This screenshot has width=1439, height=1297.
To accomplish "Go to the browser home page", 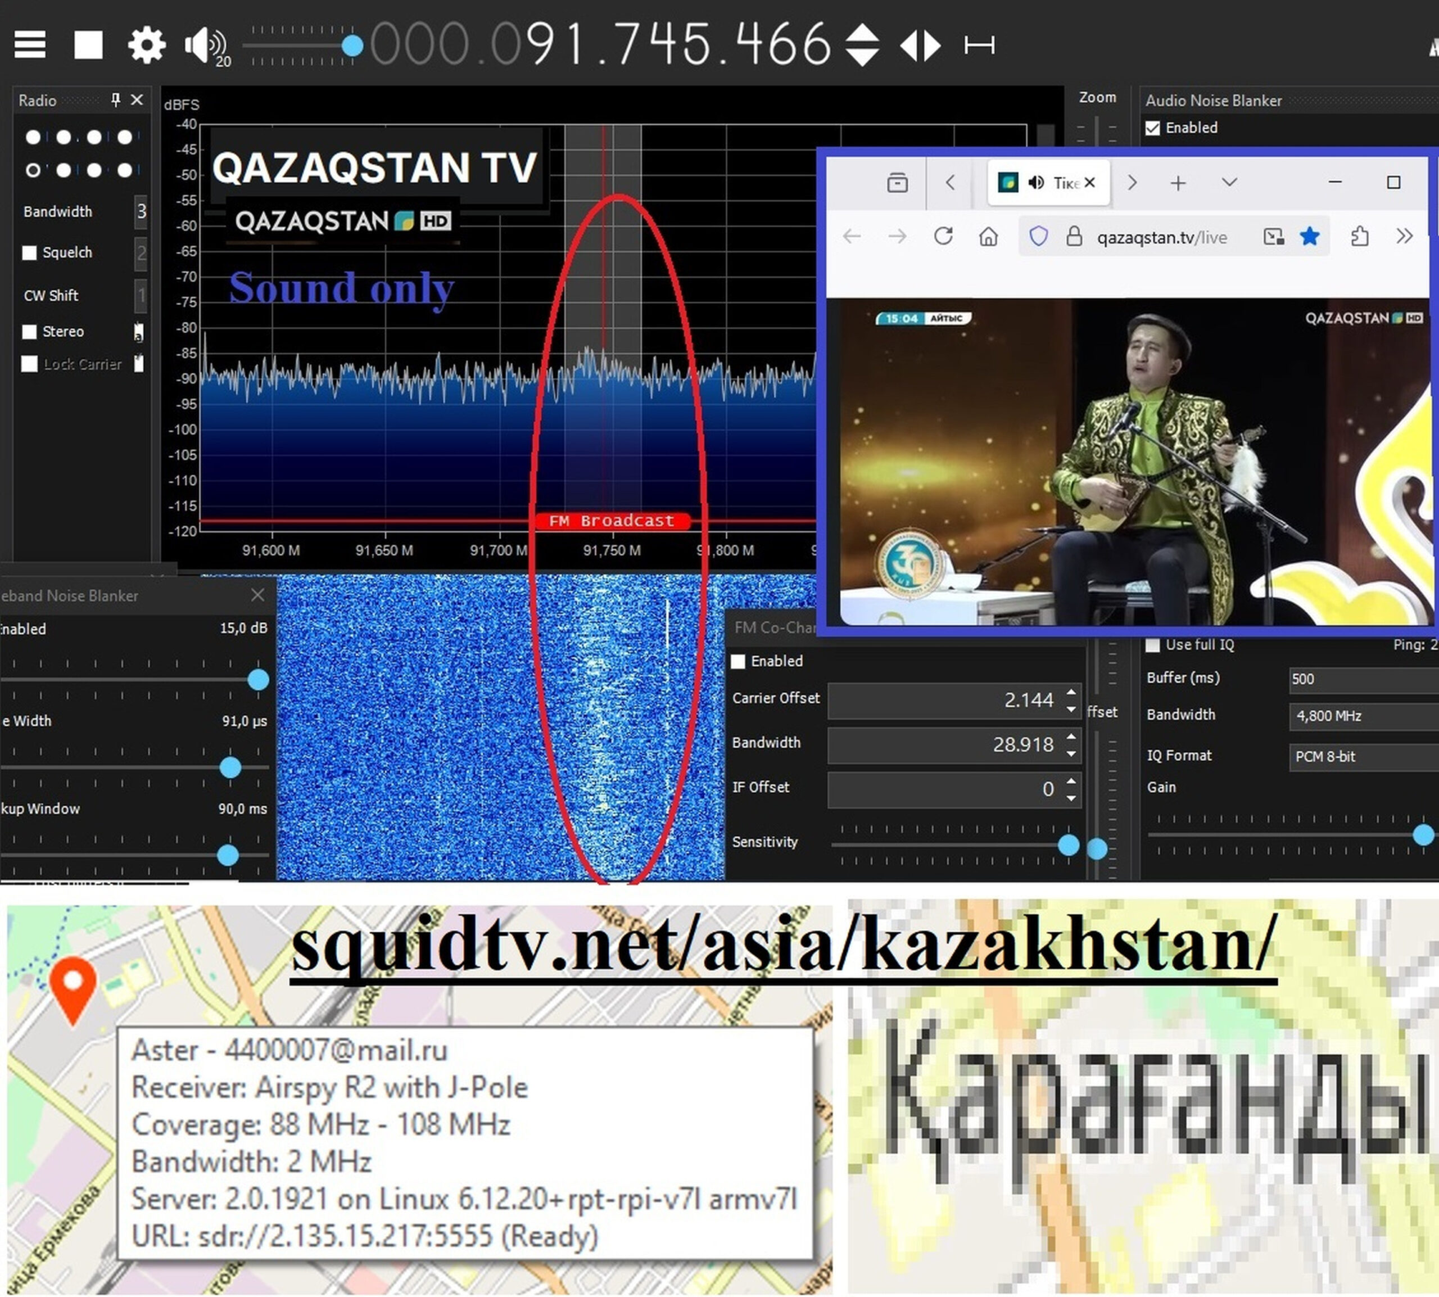I will [x=988, y=236].
